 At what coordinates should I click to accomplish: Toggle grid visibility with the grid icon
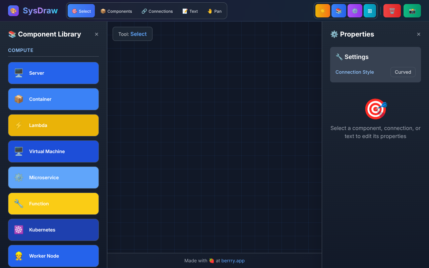(x=370, y=10)
